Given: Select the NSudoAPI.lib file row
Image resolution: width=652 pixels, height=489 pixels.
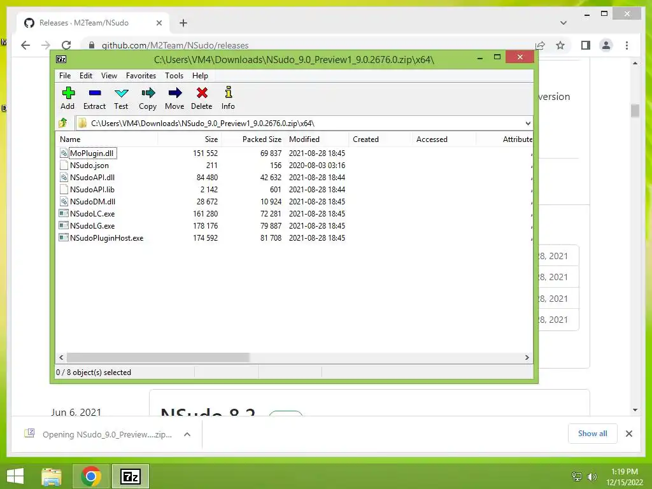Looking at the screenshot, I should coord(294,189).
